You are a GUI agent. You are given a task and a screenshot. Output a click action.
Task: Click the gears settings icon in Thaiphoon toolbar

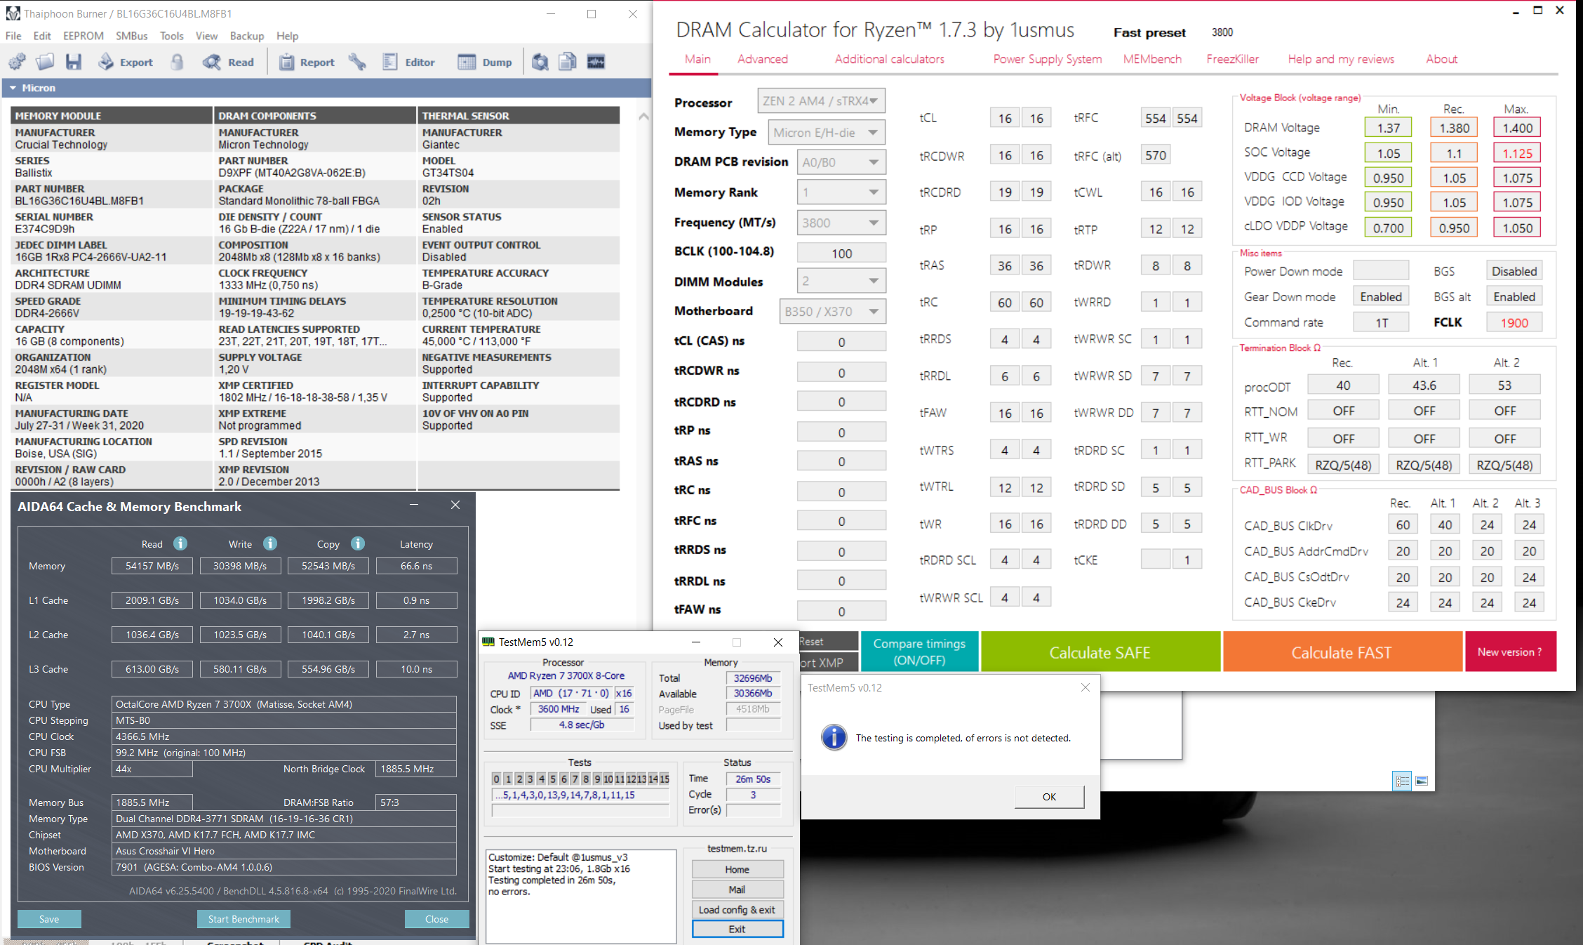(18, 62)
